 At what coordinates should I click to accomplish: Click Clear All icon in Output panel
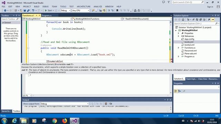tap(106, 104)
